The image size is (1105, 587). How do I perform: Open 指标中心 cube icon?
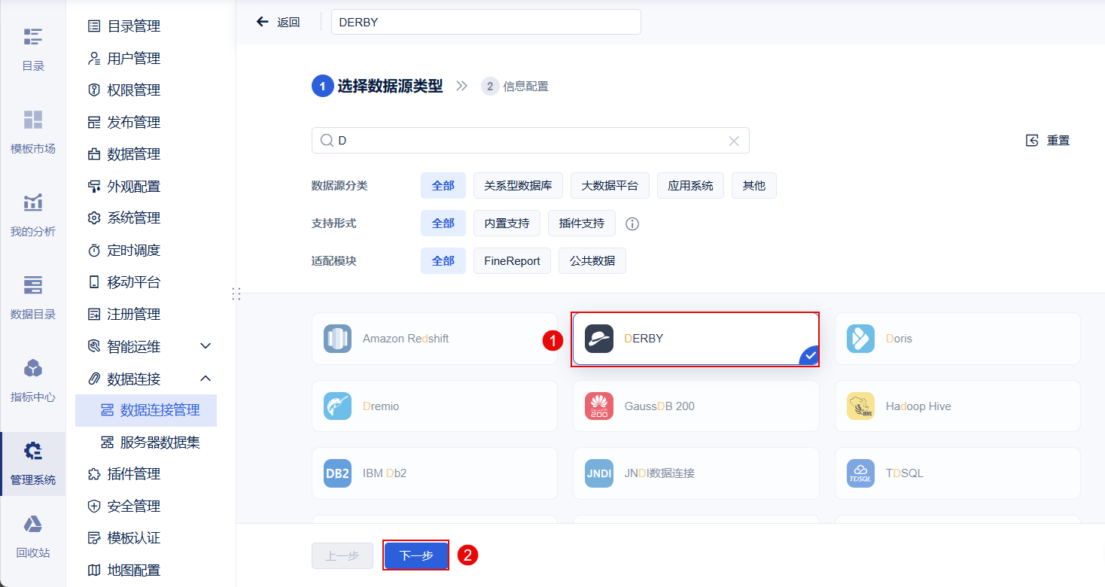click(x=32, y=367)
